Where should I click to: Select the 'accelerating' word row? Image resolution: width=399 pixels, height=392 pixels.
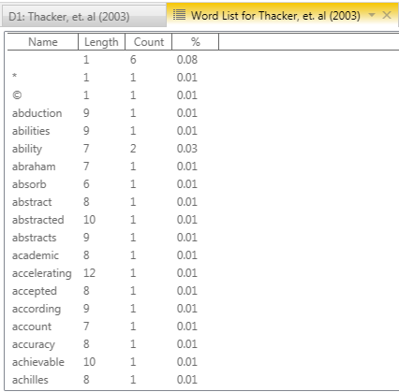(x=203, y=273)
